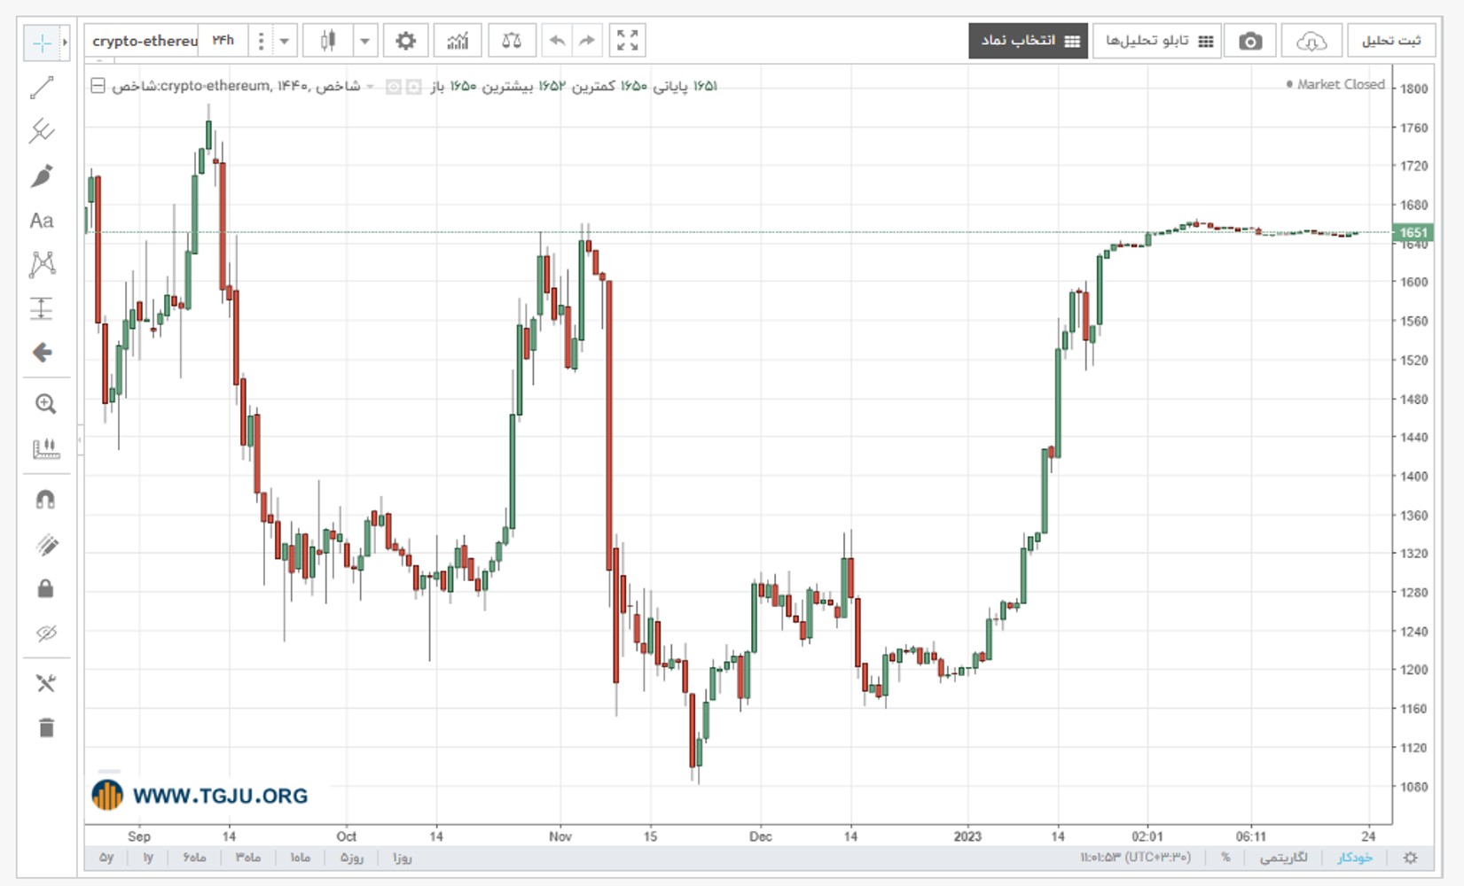The width and height of the screenshot is (1464, 886).
Task: Activate the zoom in magnifier tool
Action: (x=45, y=404)
